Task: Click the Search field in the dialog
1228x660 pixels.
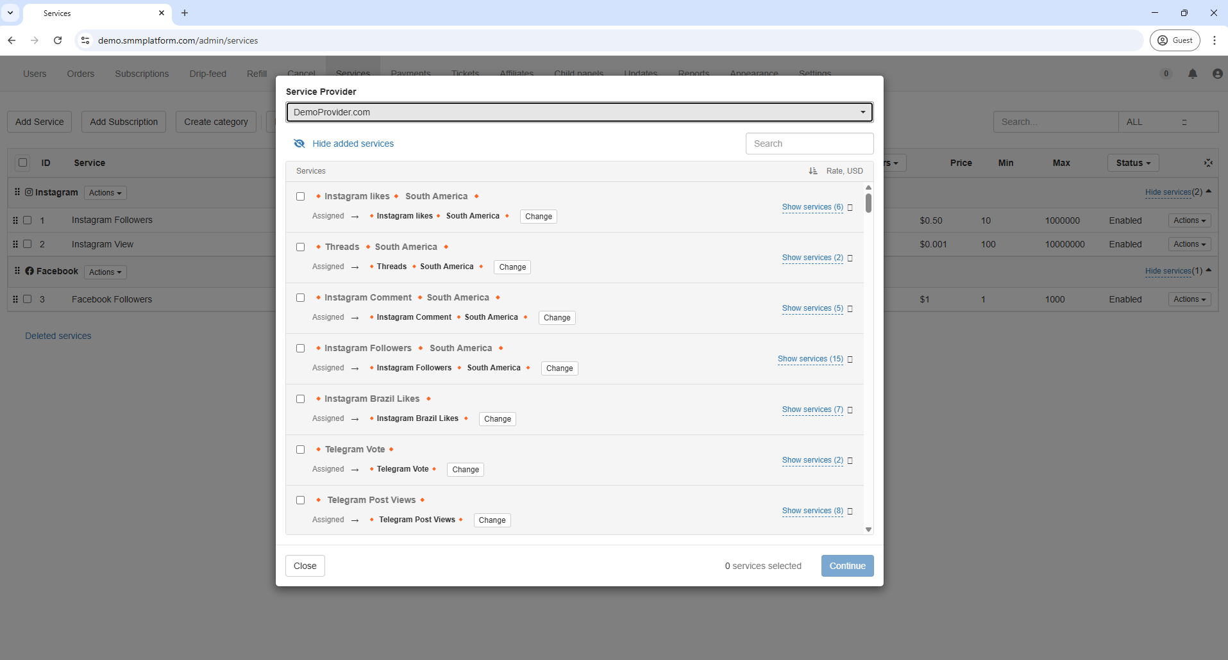Action: (809, 144)
